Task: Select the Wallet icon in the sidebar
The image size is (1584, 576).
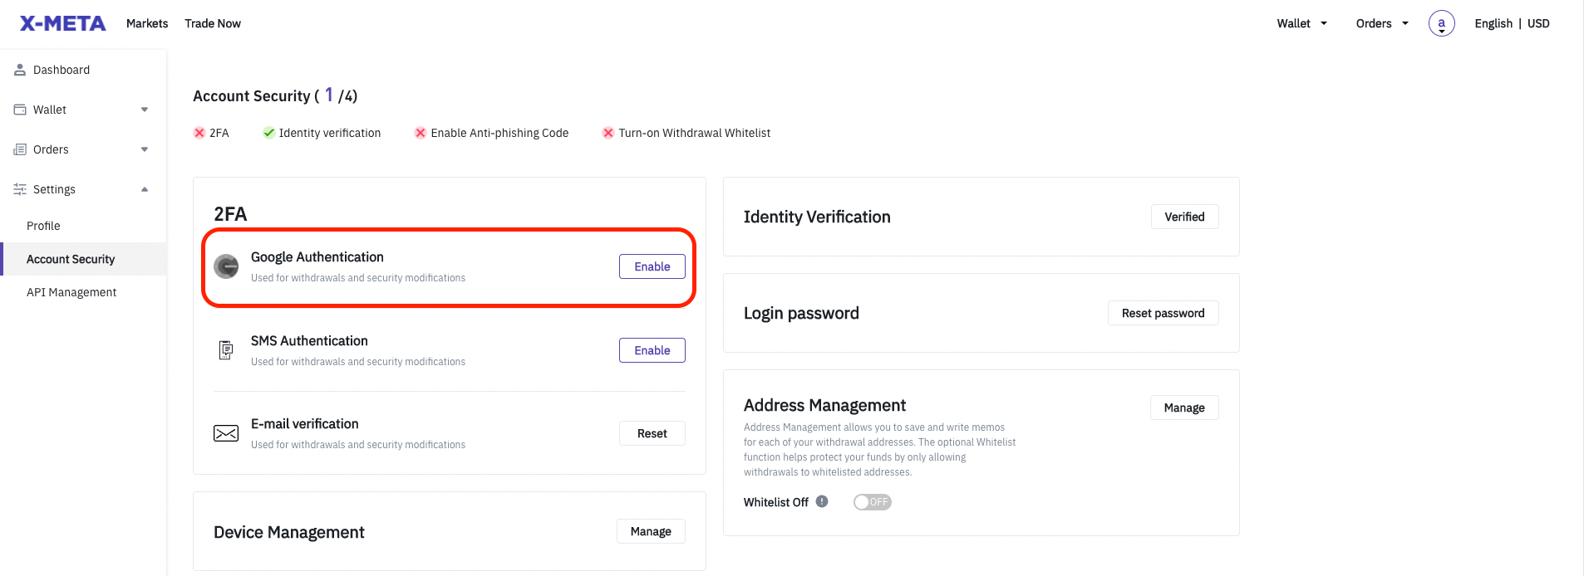Action: click(20, 109)
